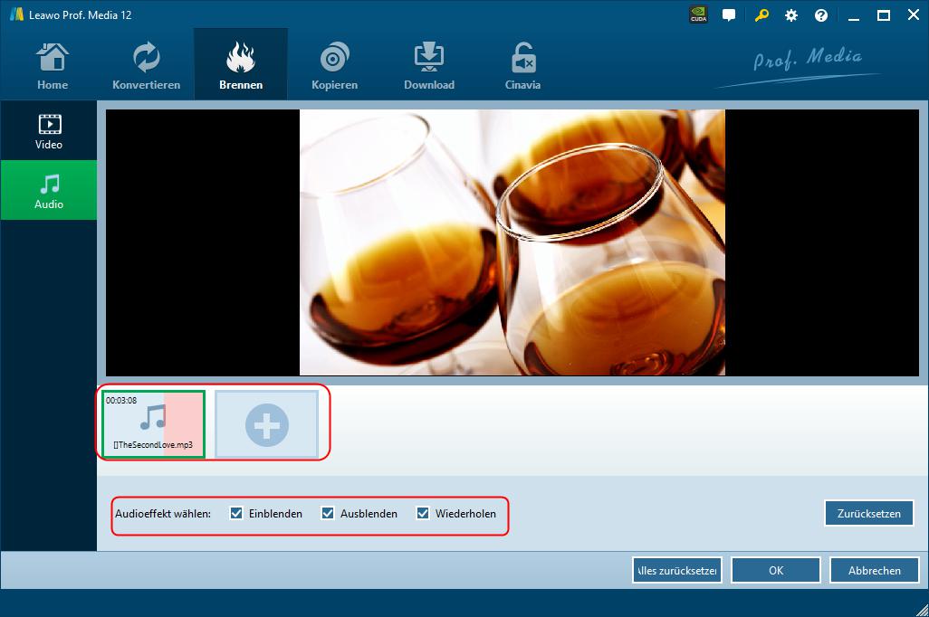Image resolution: width=929 pixels, height=617 pixels.
Task: Click the Leawo Prof. Media app logo
Action: tap(16, 14)
